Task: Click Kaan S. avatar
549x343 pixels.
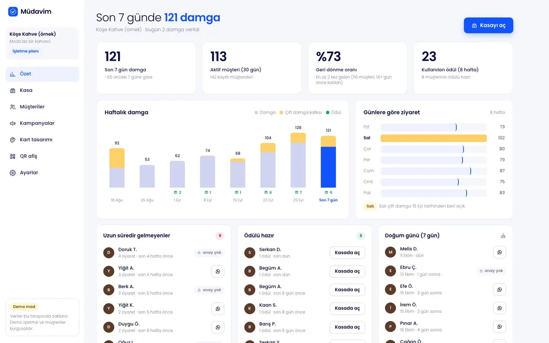Action: pyautogui.click(x=250, y=308)
